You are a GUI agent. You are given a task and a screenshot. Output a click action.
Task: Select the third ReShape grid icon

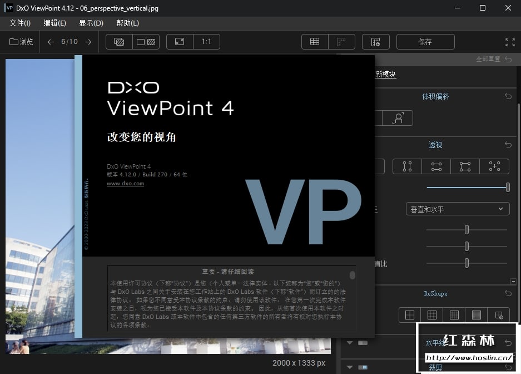click(454, 315)
